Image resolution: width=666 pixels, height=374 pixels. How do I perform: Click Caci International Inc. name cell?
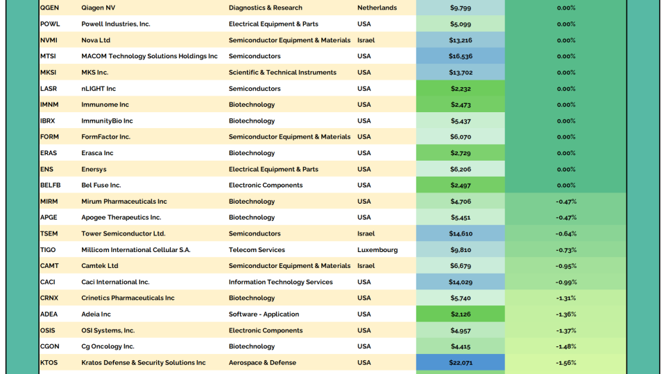[116, 282]
